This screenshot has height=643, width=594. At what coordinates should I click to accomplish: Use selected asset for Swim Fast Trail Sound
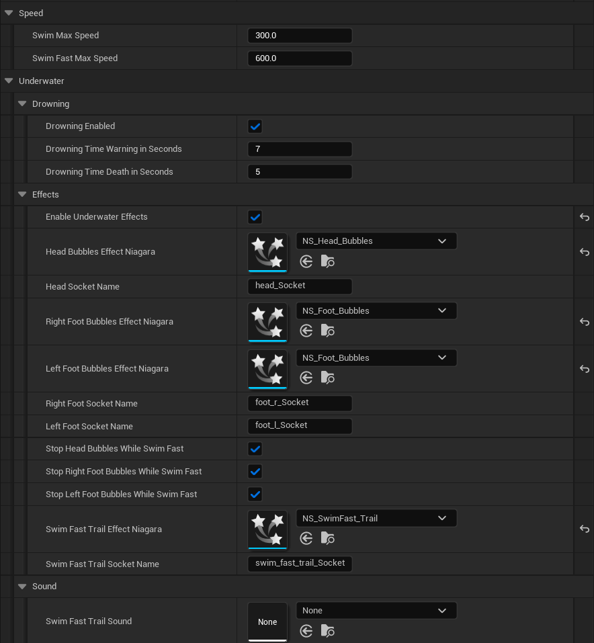(306, 631)
